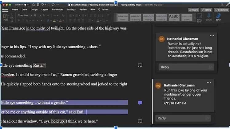Screen dimensions: 230x129
Task: Click the Undo arrow icon
Action: [x=42, y=5]
